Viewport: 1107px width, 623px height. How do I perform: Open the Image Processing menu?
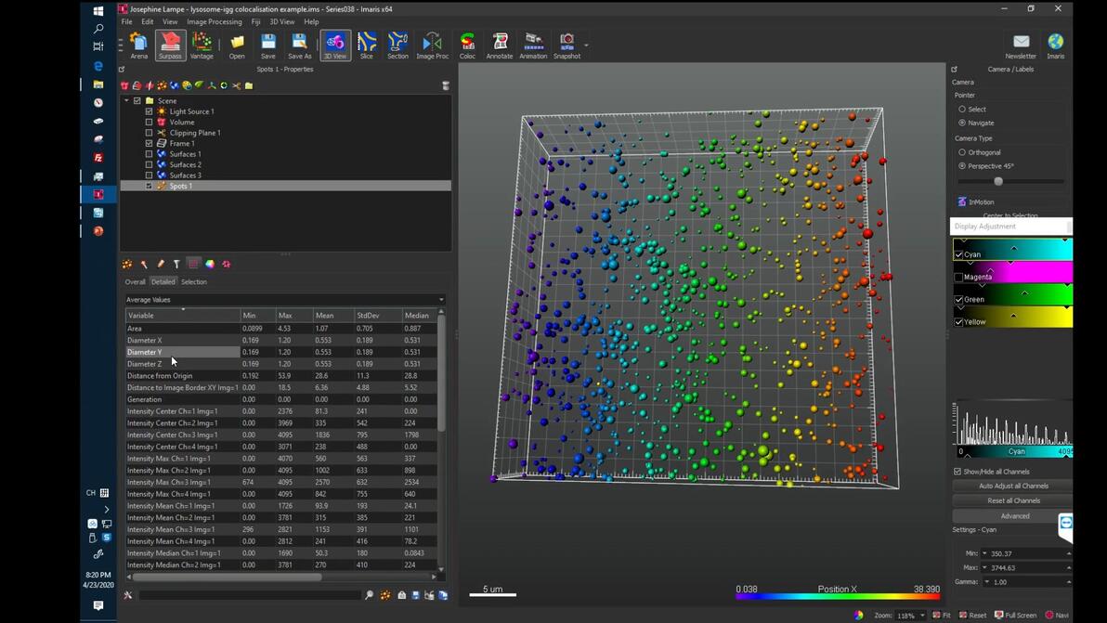[x=214, y=21]
